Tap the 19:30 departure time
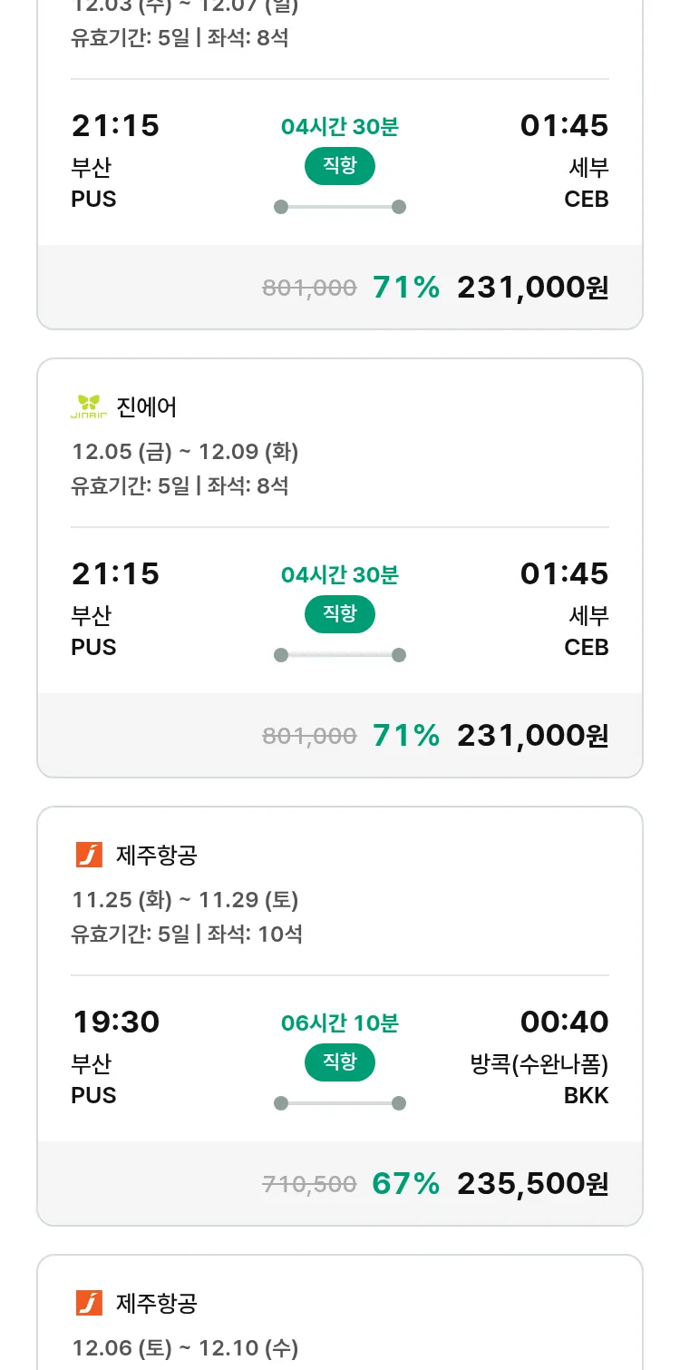Screen dimensions: 680x1370 [116, 1022]
